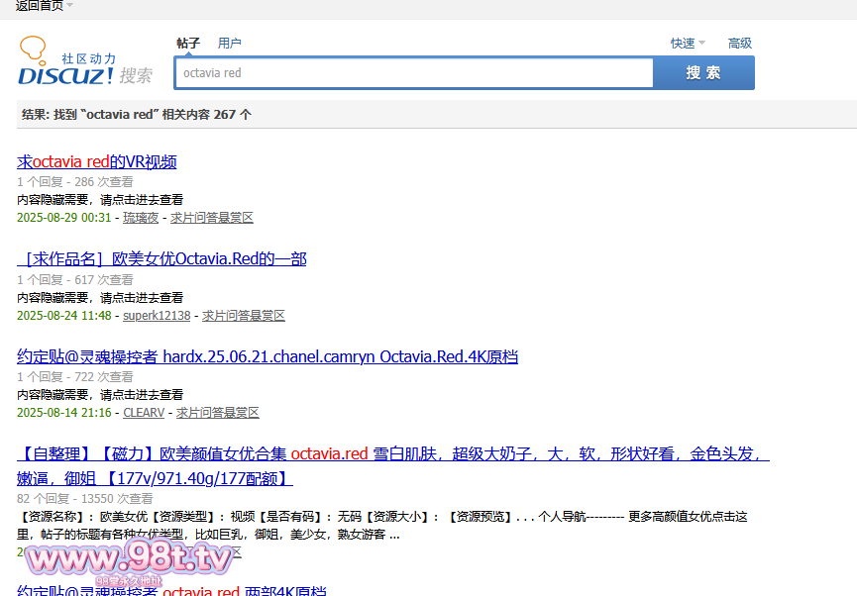Open the 高级 advanced search link
857x596 pixels.
[x=739, y=44]
